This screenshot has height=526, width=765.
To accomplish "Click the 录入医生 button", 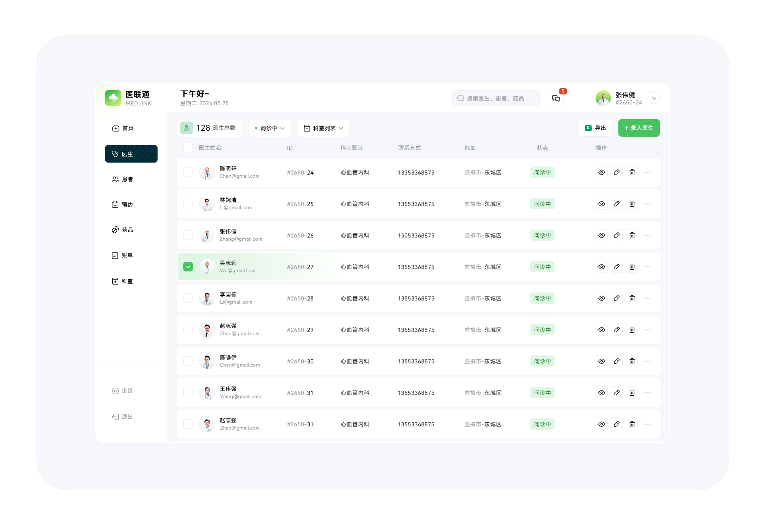I will (x=639, y=128).
